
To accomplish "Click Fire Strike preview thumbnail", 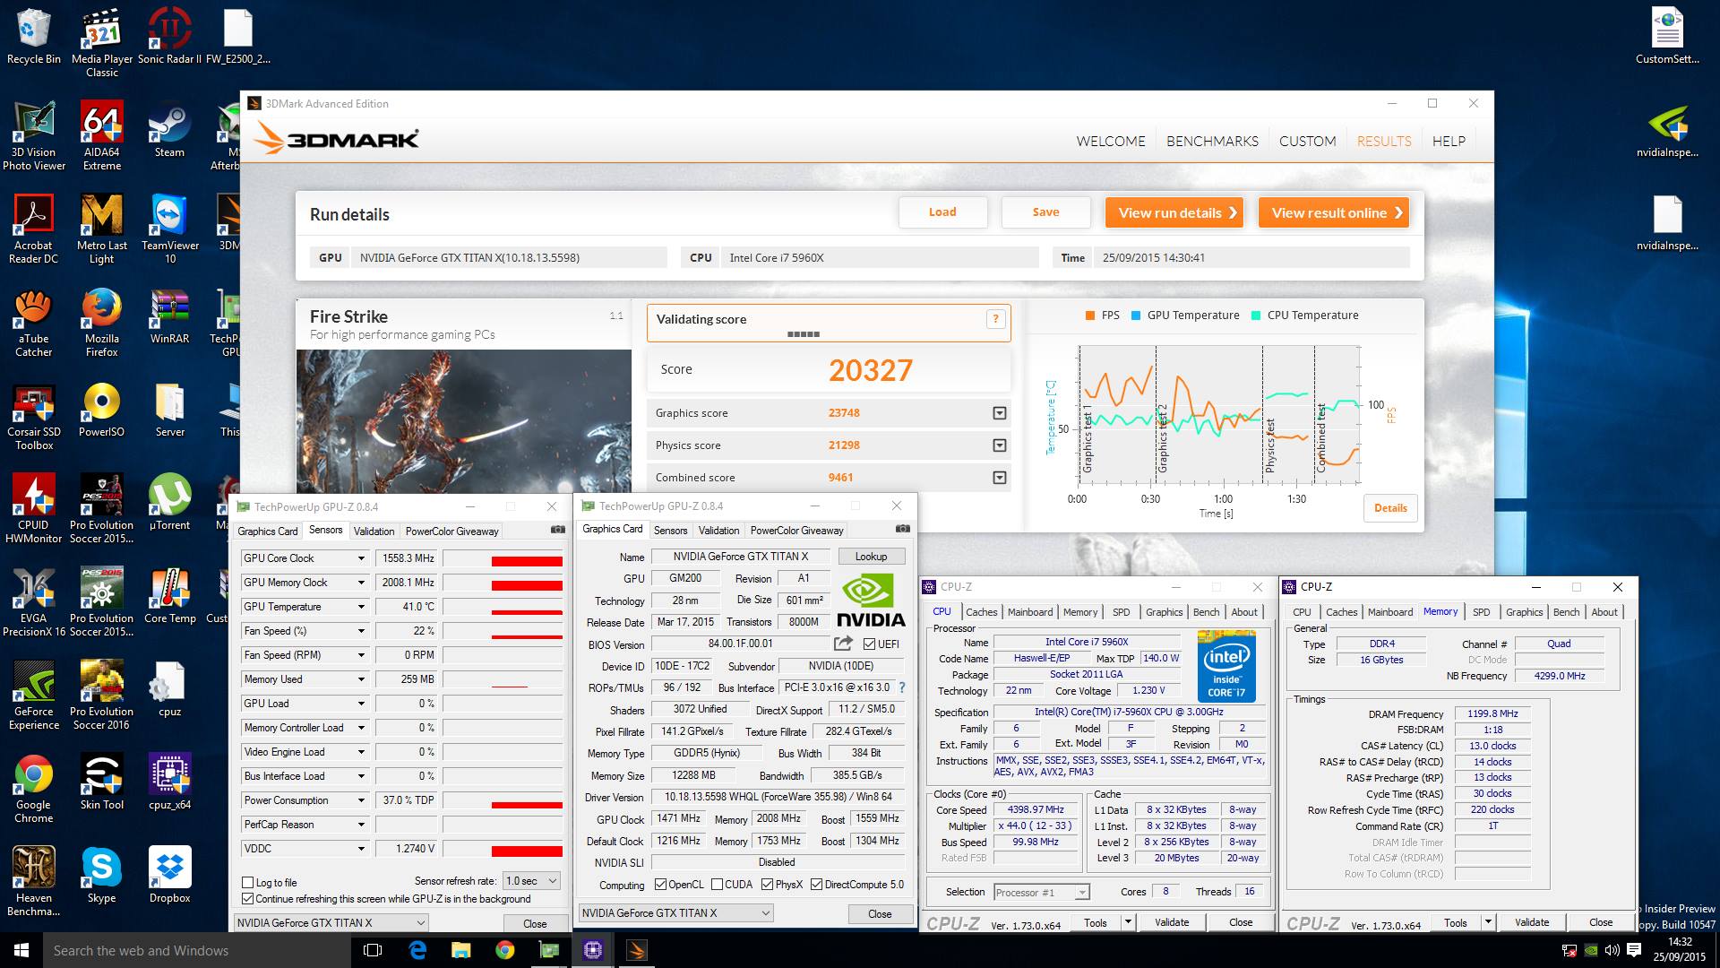I will pos(464,421).
